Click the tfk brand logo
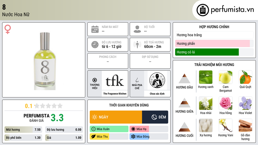The image size is (258, 145). click(x=115, y=81)
